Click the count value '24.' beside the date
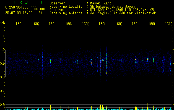The height and width of the screenshot is (110, 174). pos(41,13)
